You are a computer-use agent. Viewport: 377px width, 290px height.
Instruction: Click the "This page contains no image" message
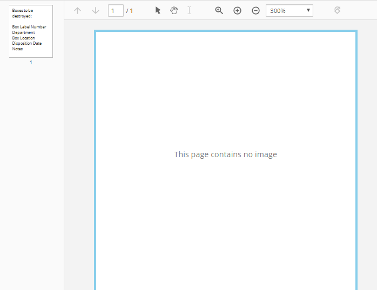pos(225,154)
